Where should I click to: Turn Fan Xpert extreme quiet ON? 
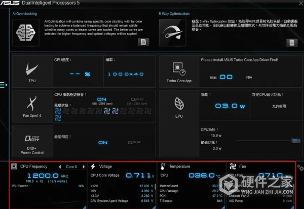pos(102,99)
